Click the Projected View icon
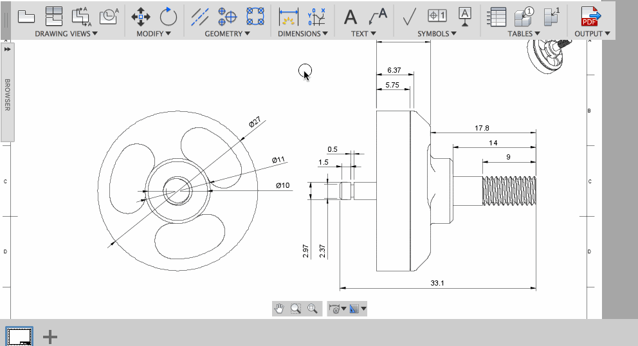The width and height of the screenshot is (638, 346). tap(54, 16)
